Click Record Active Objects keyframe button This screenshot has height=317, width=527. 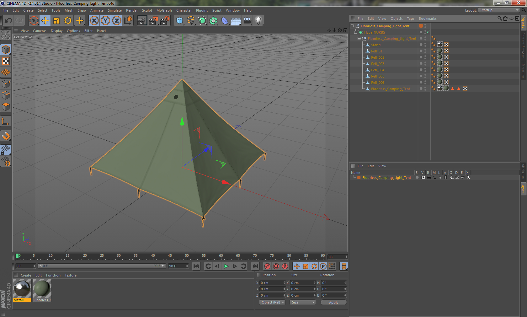click(267, 266)
